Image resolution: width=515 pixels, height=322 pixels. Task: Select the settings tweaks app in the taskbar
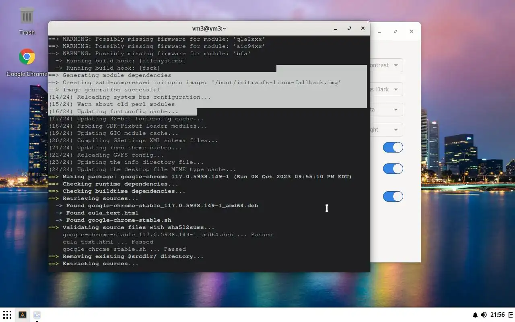(x=37, y=315)
